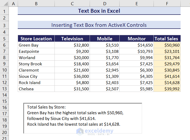Viewport: 190px width, 140px height.
Task: Select the Total Sales header cell
Action: [167, 39]
